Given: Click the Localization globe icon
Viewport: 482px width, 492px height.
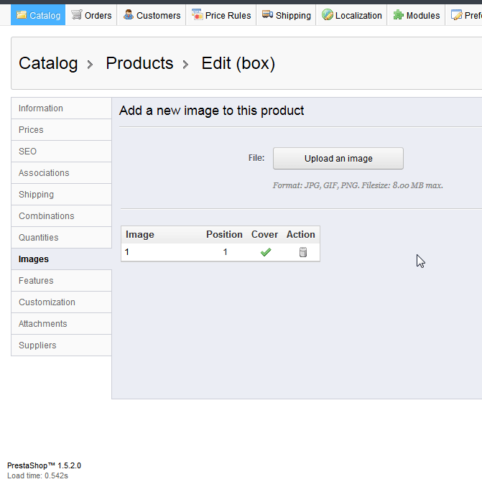Looking at the screenshot, I should click(x=327, y=15).
